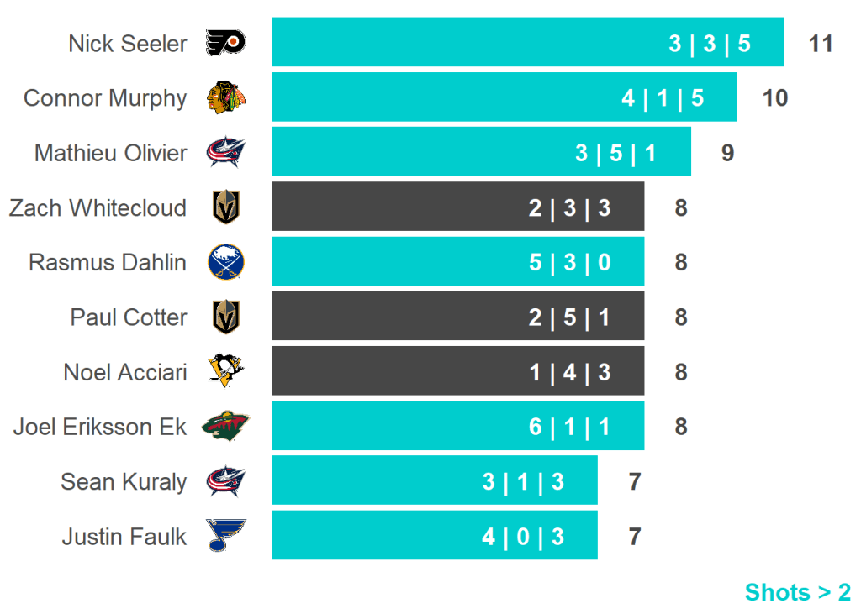Click the Blue Jackets logo beside Sean Kuraly
Viewport: 861px width, 614px height.
pos(225,481)
